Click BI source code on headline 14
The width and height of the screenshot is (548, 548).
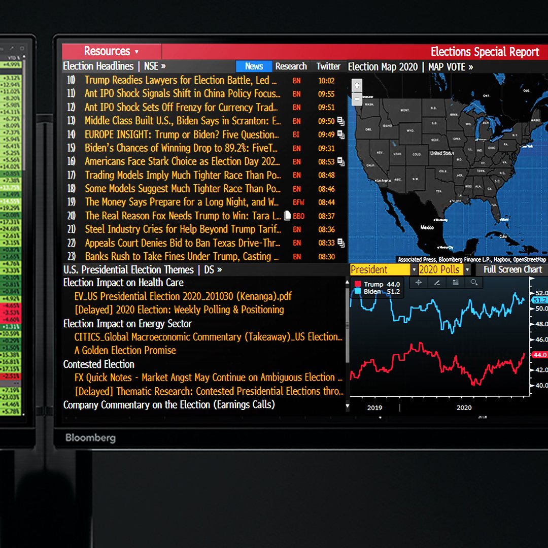[x=296, y=134]
